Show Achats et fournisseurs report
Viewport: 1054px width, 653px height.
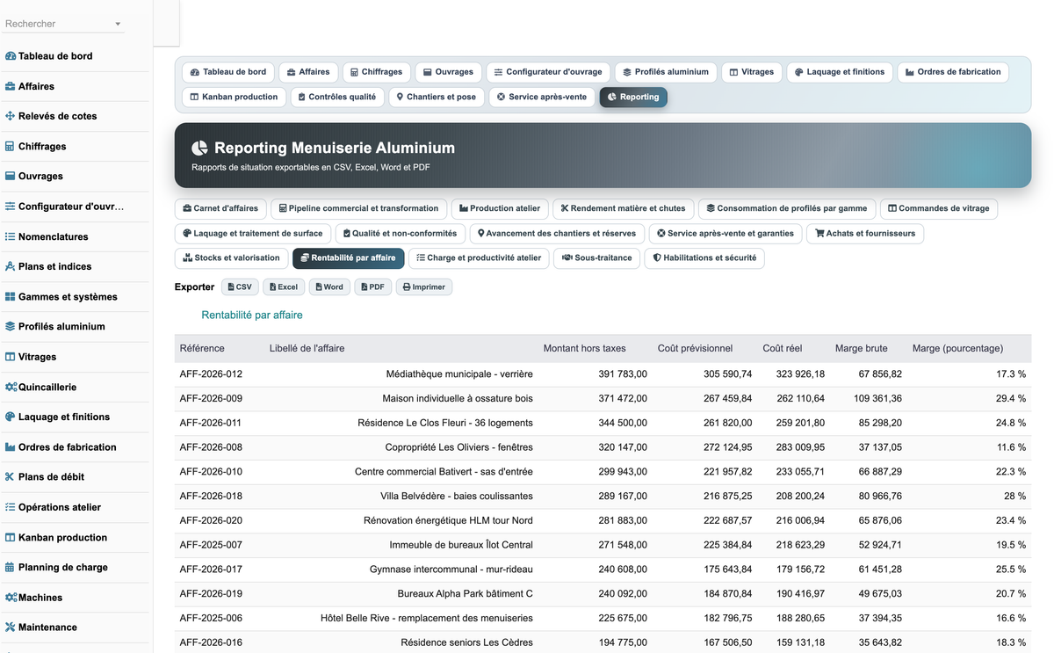[865, 233]
